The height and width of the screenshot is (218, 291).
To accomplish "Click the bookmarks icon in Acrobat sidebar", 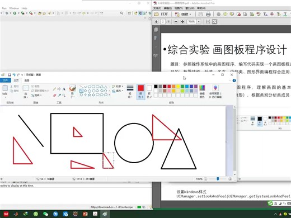I will [156, 38].
